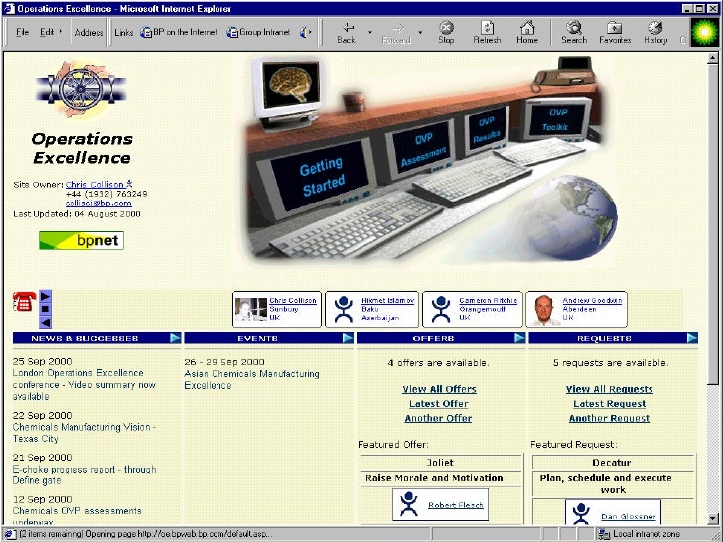Screen dimensions: 723x542
Task: Click the play arrow of ticker control
Action: tap(46, 296)
